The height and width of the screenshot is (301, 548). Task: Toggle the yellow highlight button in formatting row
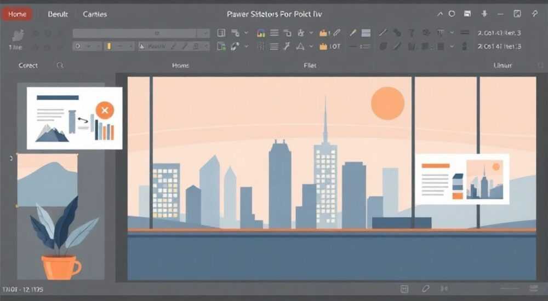(x=109, y=46)
